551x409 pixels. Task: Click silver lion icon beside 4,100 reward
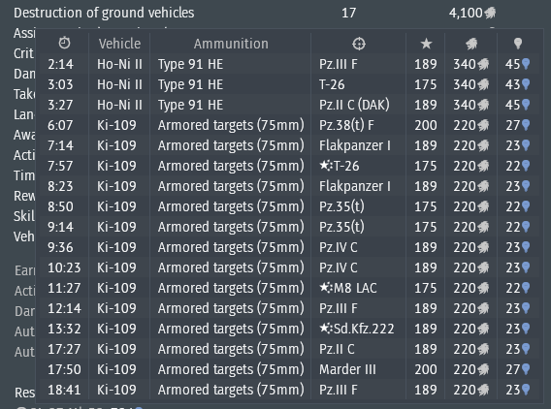point(490,13)
